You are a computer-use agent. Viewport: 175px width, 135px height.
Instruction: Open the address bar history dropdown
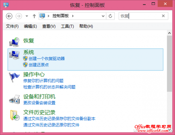pyautogui.click(x=103, y=16)
